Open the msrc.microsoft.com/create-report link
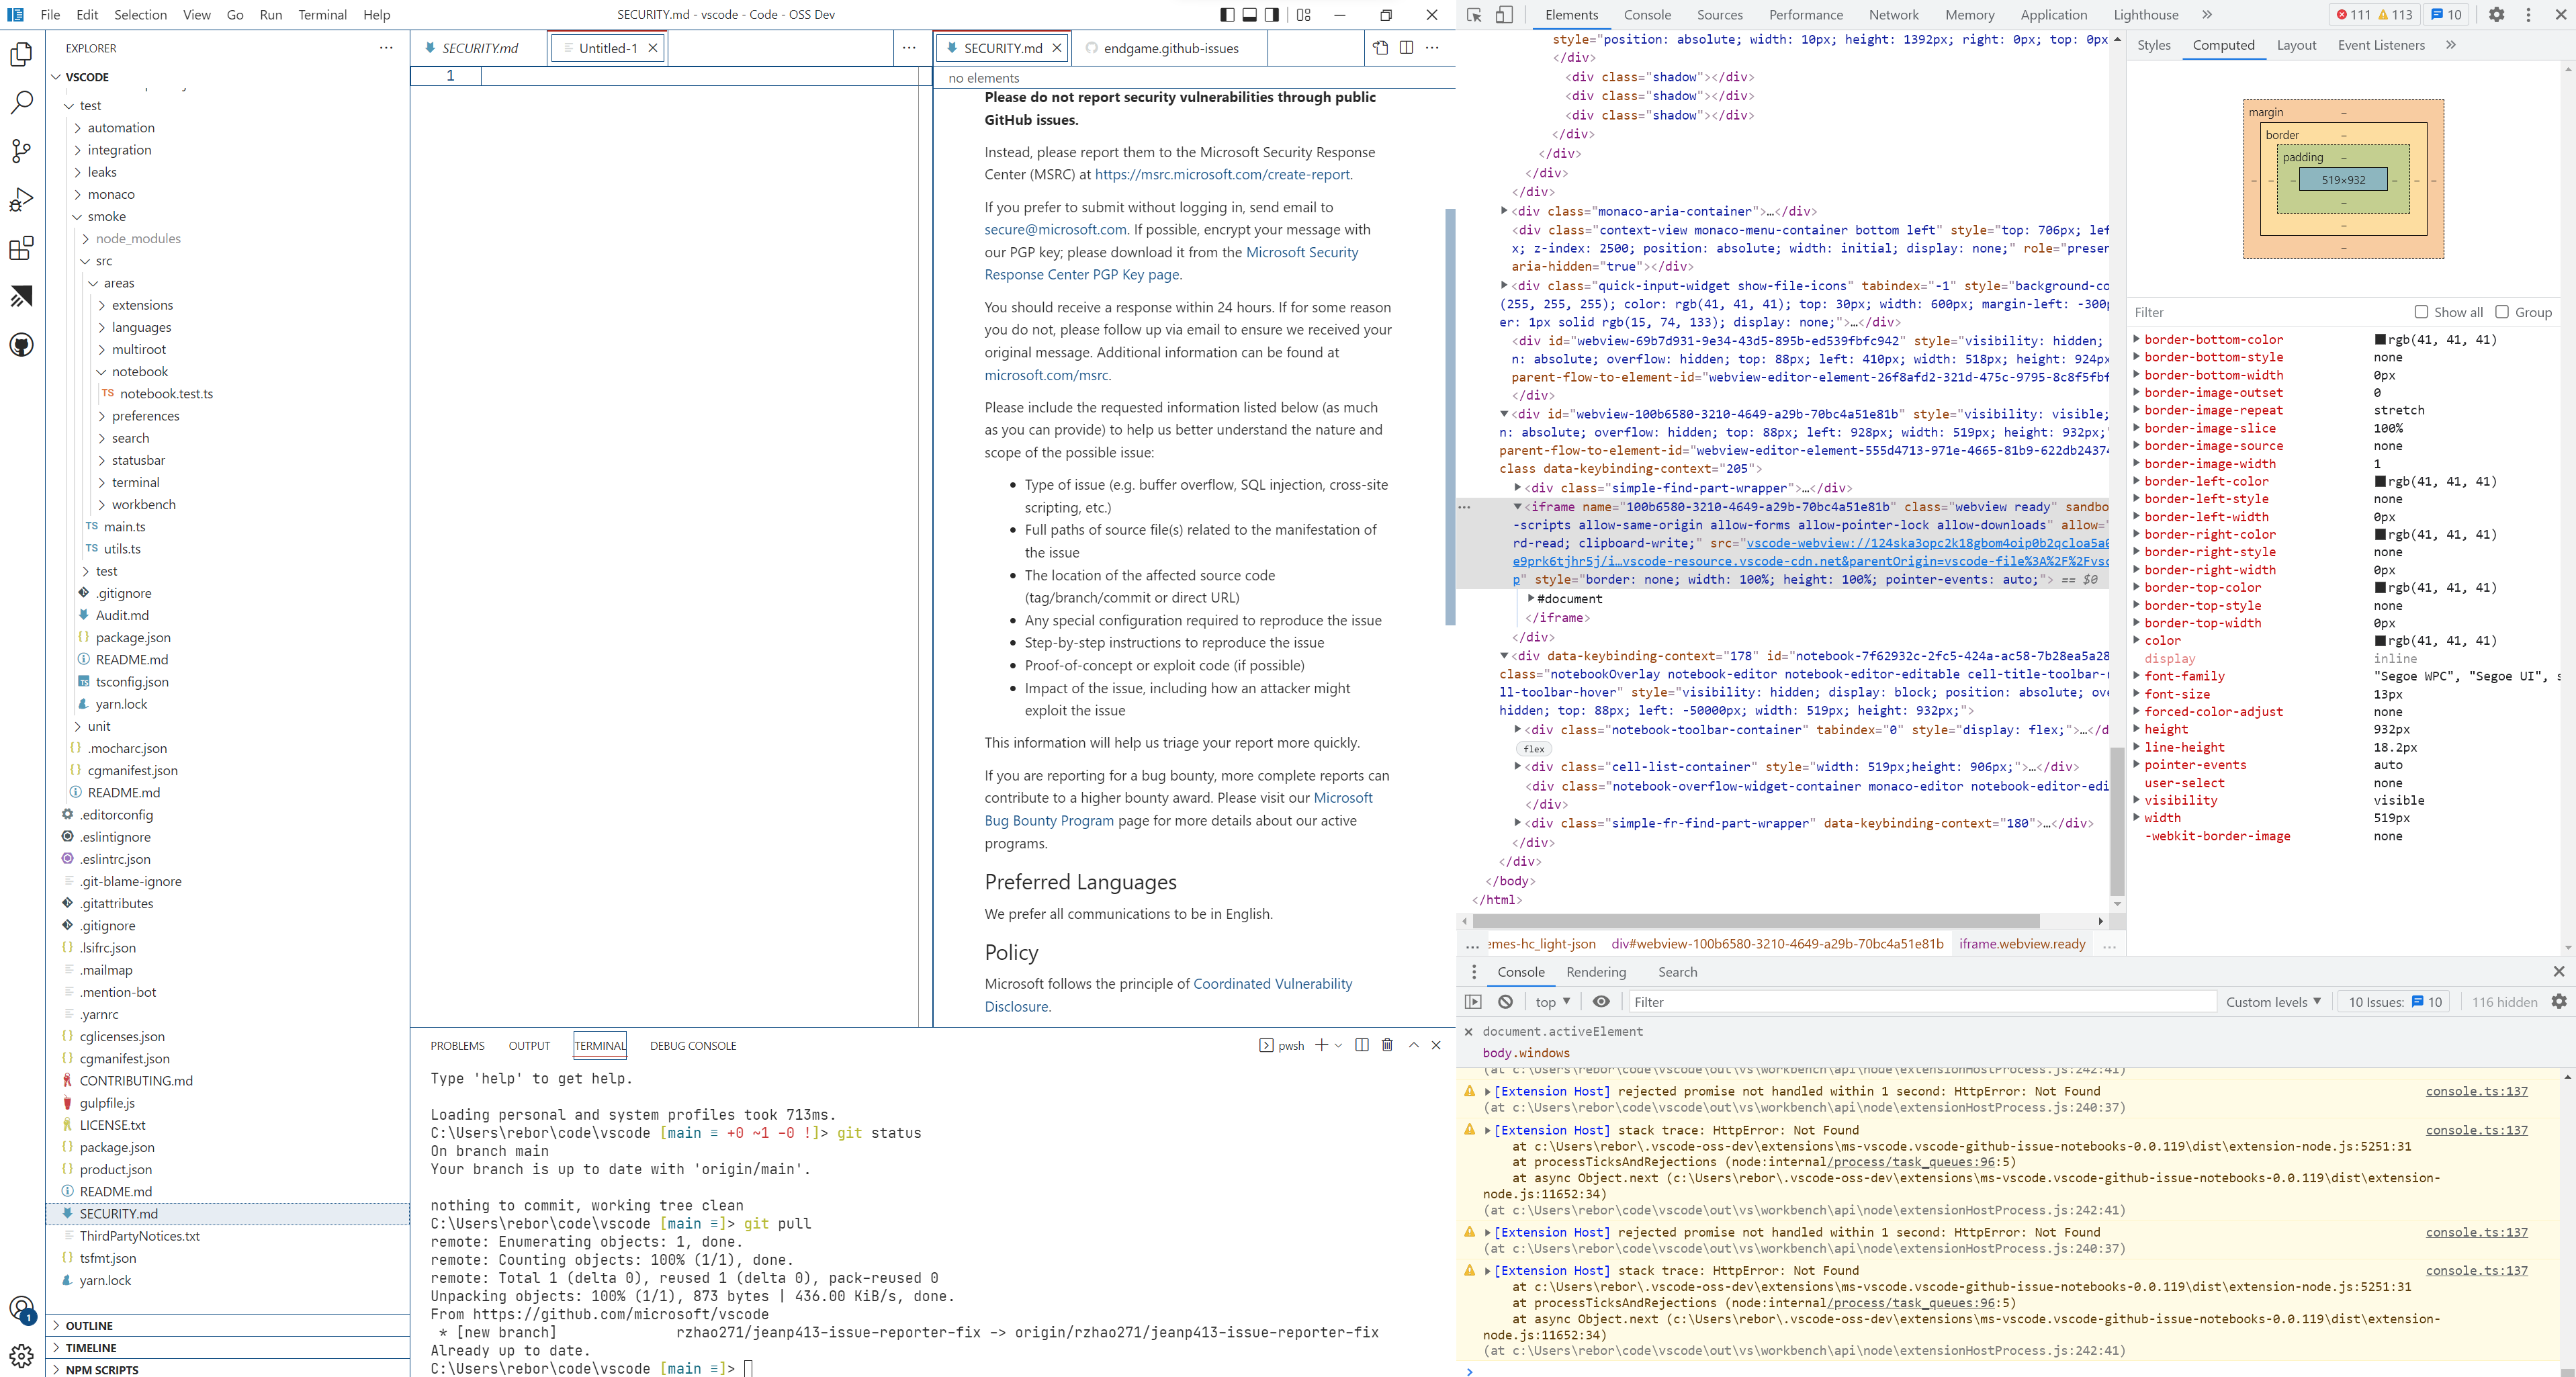The height and width of the screenshot is (1377, 2576). [1222, 174]
